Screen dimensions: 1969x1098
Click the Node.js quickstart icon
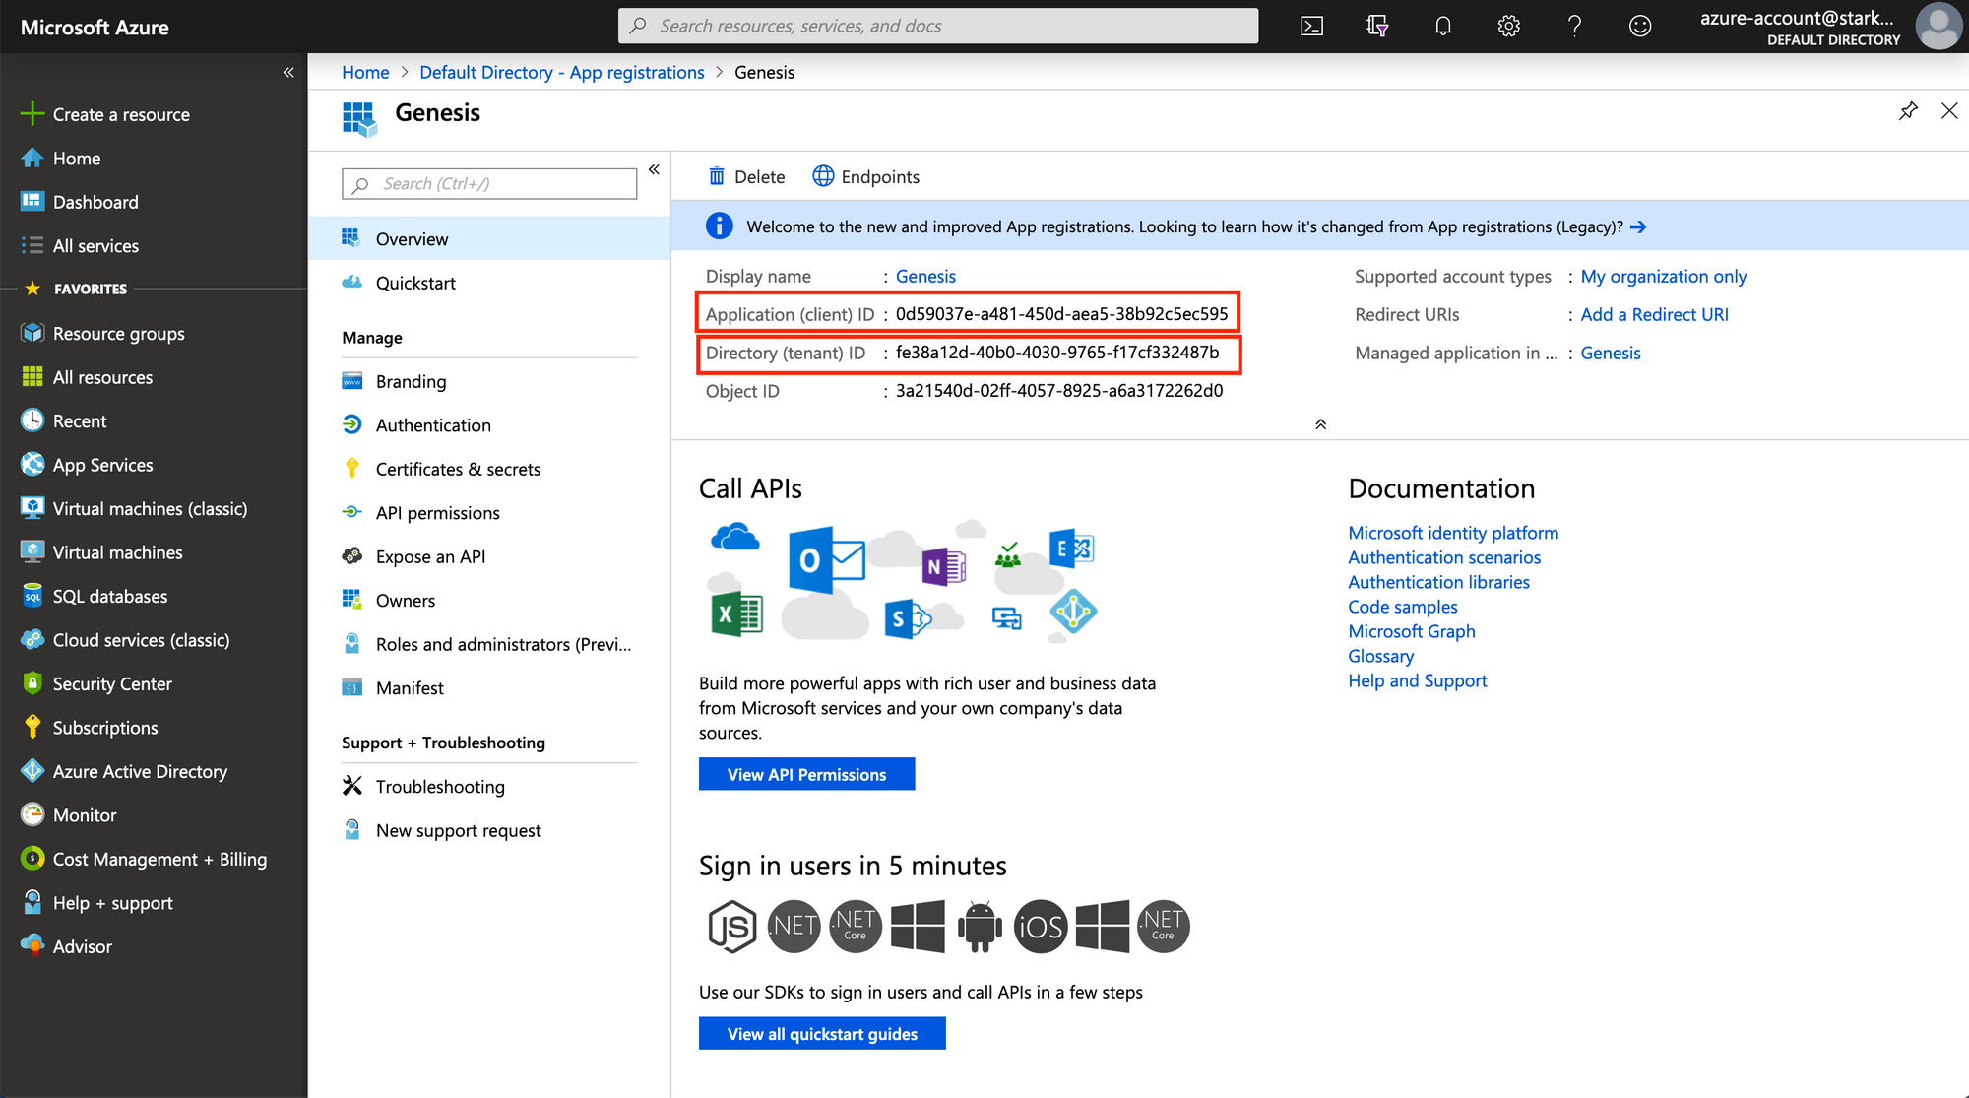click(x=732, y=926)
